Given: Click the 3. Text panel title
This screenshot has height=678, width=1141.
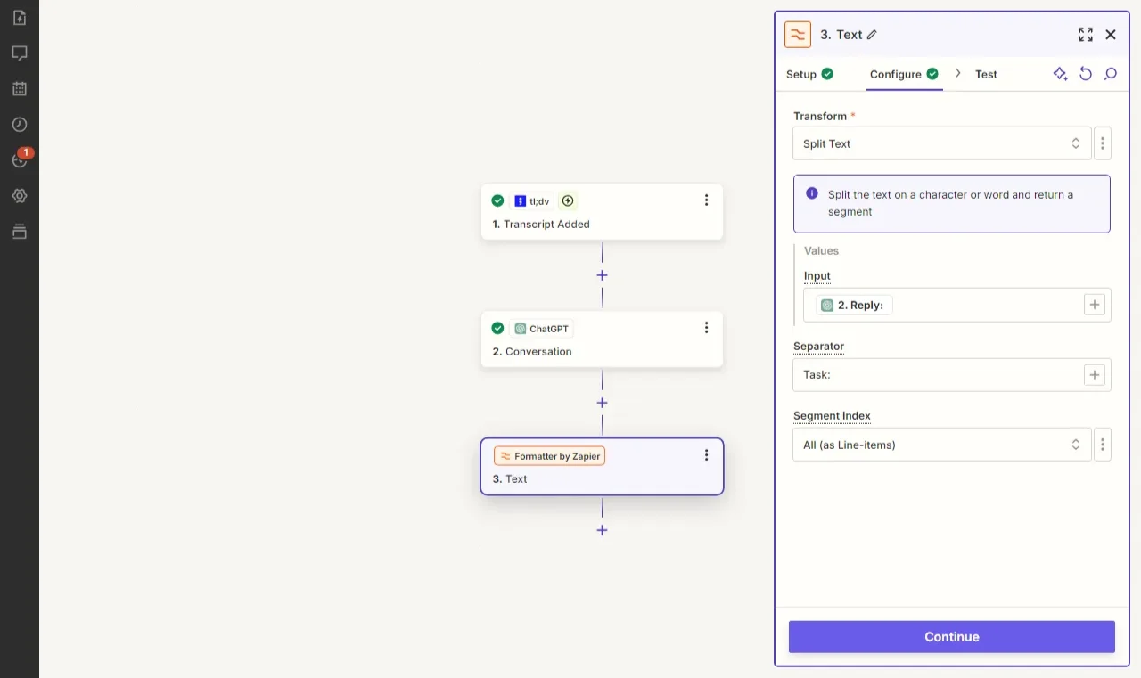Looking at the screenshot, I should pos(841,35).
